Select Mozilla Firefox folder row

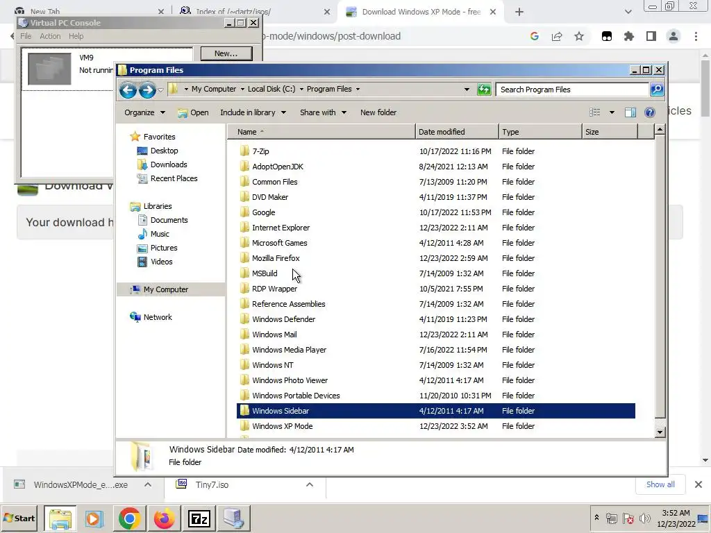(435, 258)
